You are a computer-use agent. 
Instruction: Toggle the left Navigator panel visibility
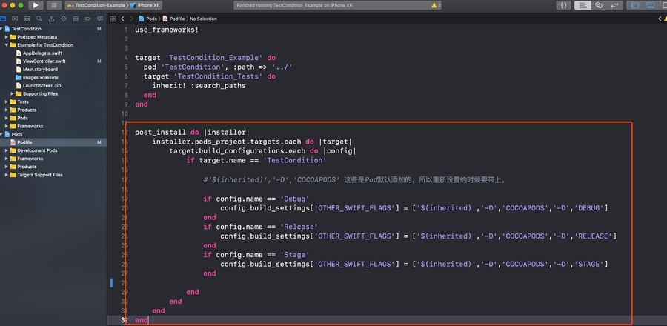(x=634, y=5)
